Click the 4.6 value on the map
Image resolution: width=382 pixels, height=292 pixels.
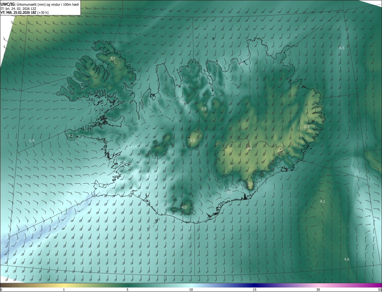coord(346,259)
